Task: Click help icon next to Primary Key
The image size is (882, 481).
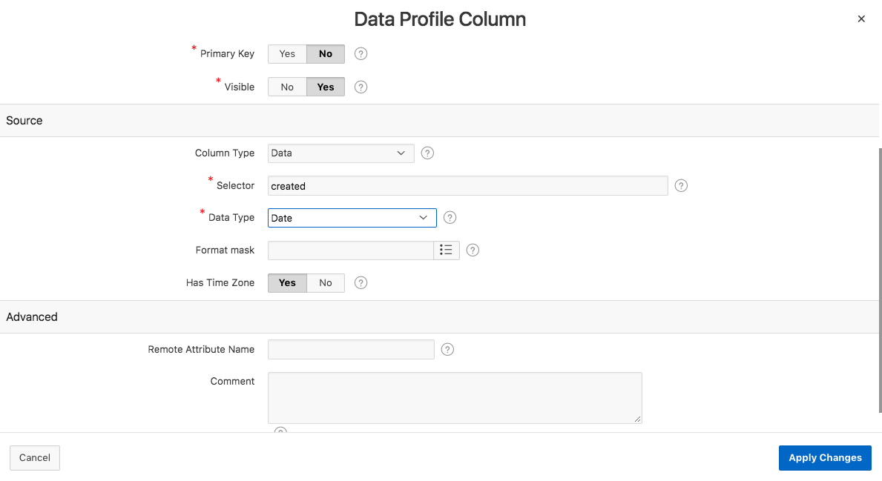Action: (361, 54)
